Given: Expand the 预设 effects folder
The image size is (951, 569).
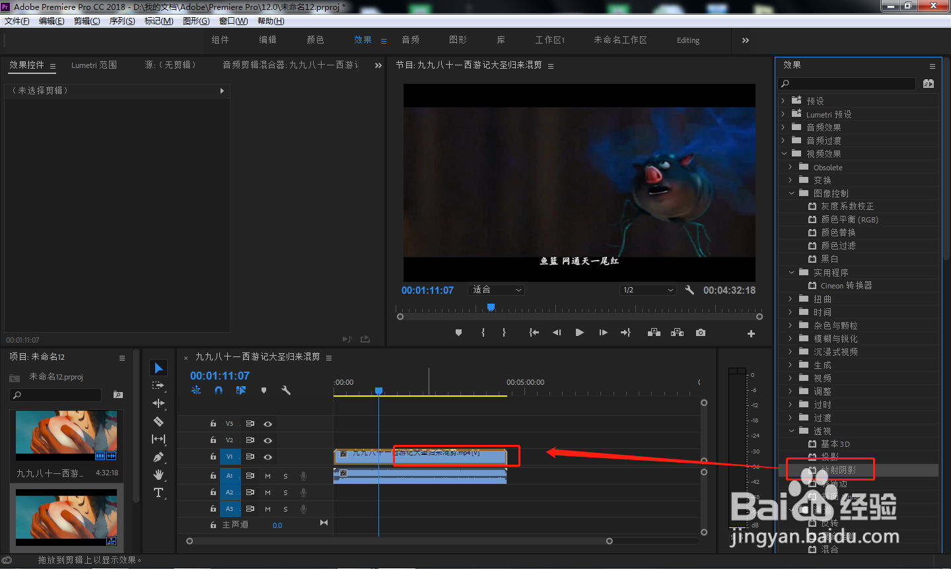Looking at the screenshot, I should click(783, 101).
